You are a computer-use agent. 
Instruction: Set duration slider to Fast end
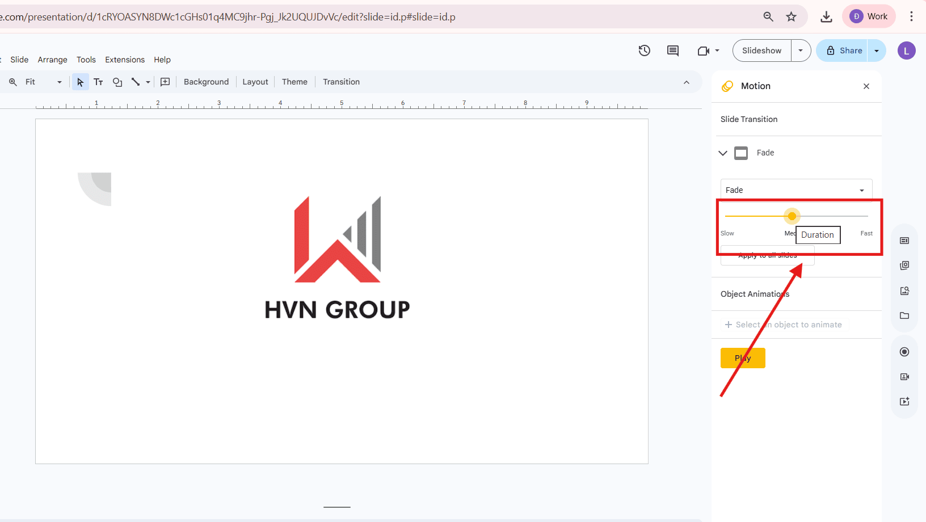tap(868, 216)
